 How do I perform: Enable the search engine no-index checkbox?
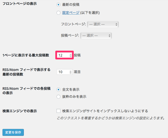[58, 111]
